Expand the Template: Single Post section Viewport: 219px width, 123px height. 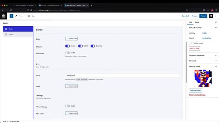pyautogui.click(x=216, y=55)
